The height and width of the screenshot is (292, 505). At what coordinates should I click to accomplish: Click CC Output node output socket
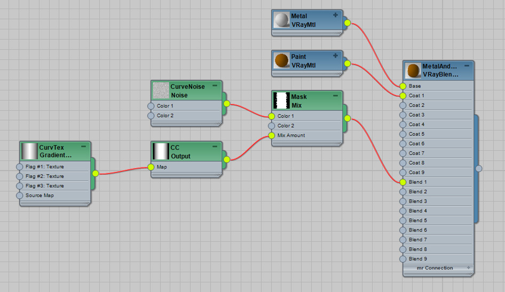click(227, 159)
